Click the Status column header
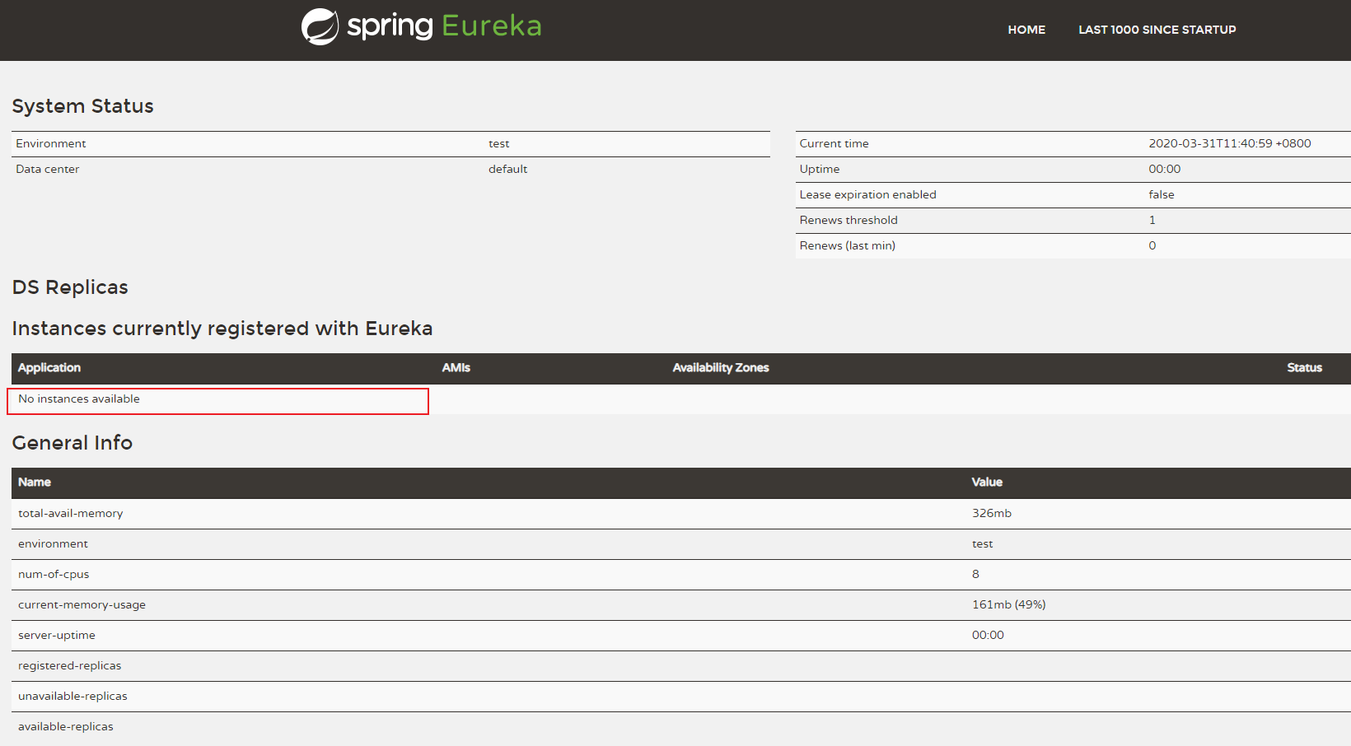 (x=1304, y=368)
